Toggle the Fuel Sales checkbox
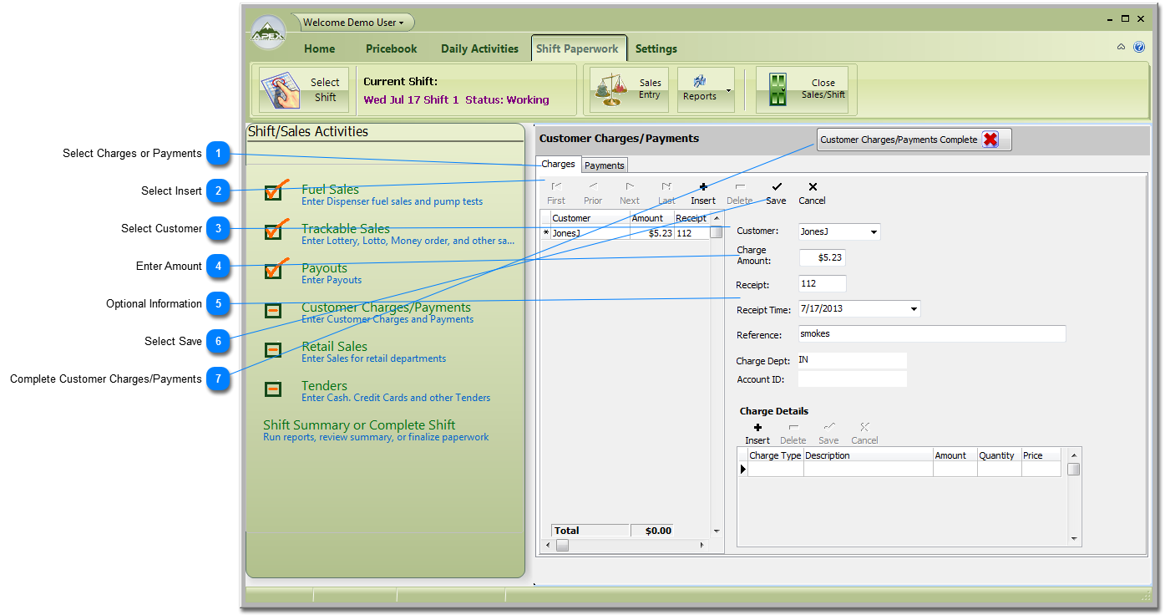Image resolution: width=1165 pixels, height=615 pixels. tap(273, 192)
